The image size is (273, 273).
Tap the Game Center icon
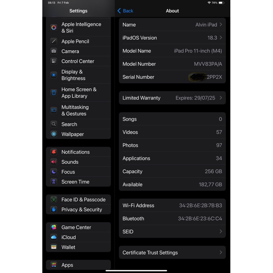pos(54,227)
